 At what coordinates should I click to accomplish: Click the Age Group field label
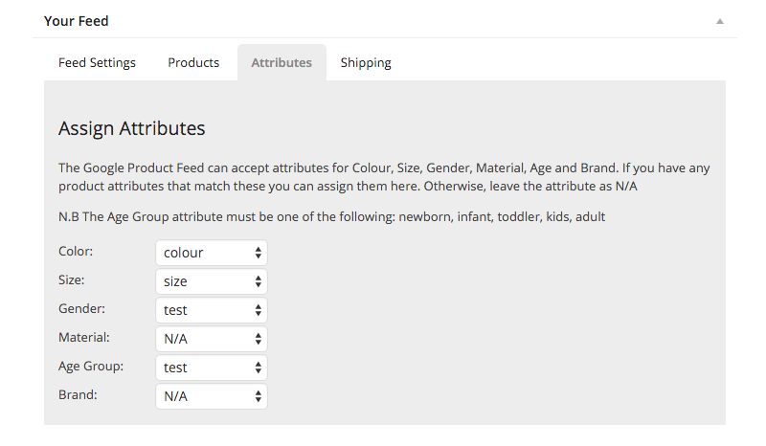[91, 367]
